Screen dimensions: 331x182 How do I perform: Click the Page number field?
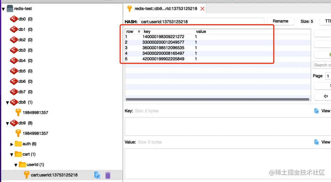[x=328, y=76]
